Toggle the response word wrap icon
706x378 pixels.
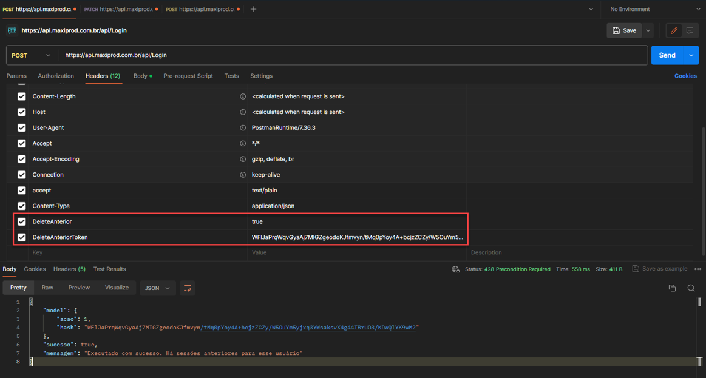(188, 288)
